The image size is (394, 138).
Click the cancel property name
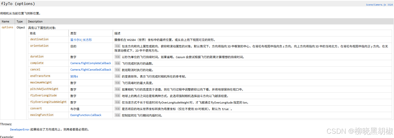coord(35,70)
